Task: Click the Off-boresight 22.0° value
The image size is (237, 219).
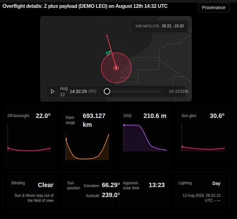Action: (43, 116)
